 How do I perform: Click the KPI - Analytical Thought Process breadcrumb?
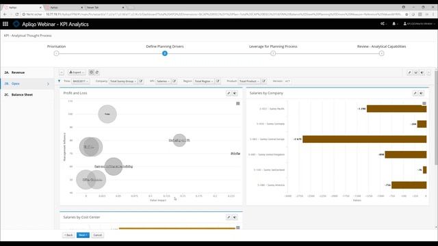[27, 36]
